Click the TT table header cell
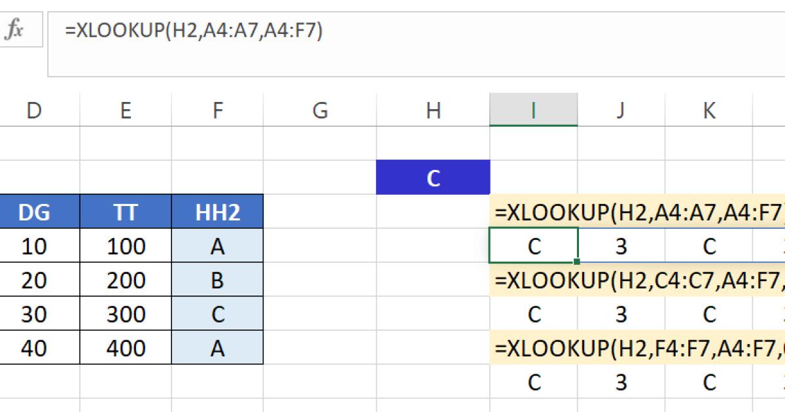 128,211
